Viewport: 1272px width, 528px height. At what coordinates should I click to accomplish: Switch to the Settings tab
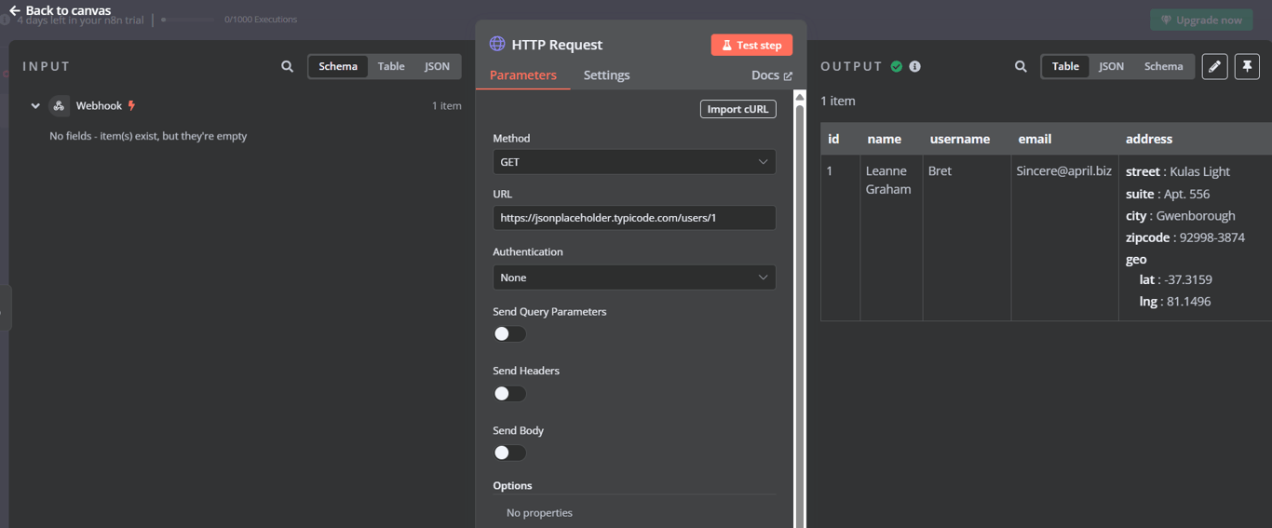pyautogui.click(x=606, y=75)
